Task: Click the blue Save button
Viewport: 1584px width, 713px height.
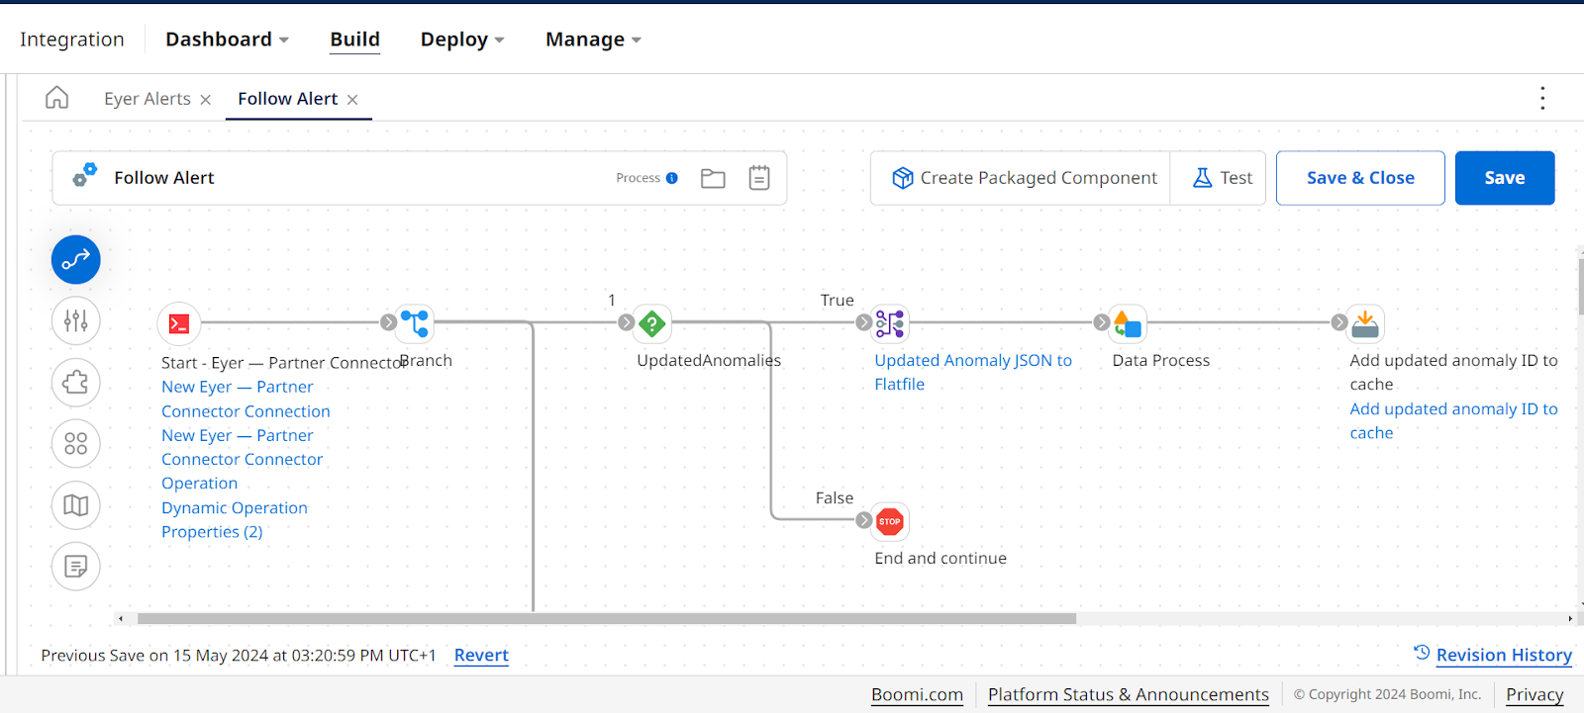Action: tap(1505, 178)
